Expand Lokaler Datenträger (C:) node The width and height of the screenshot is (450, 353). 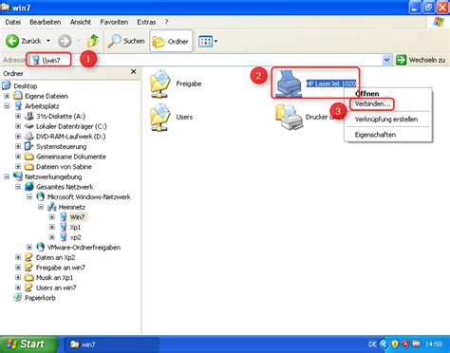tap(18, 126)
